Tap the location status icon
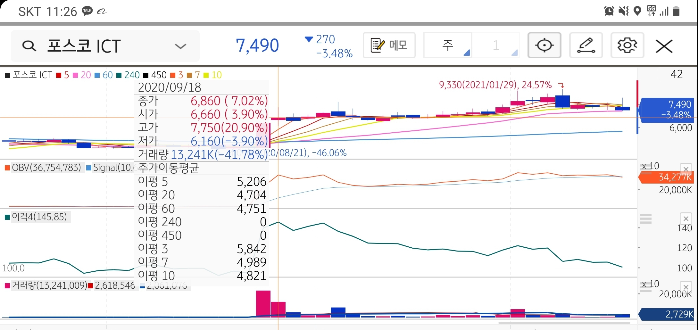 637,11
